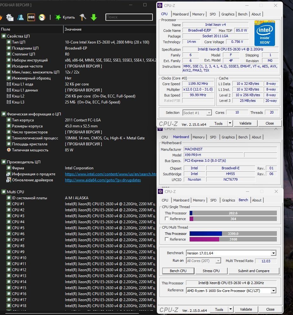Click the Stress CPU button

pyautogui.click(x=211, y=271)
